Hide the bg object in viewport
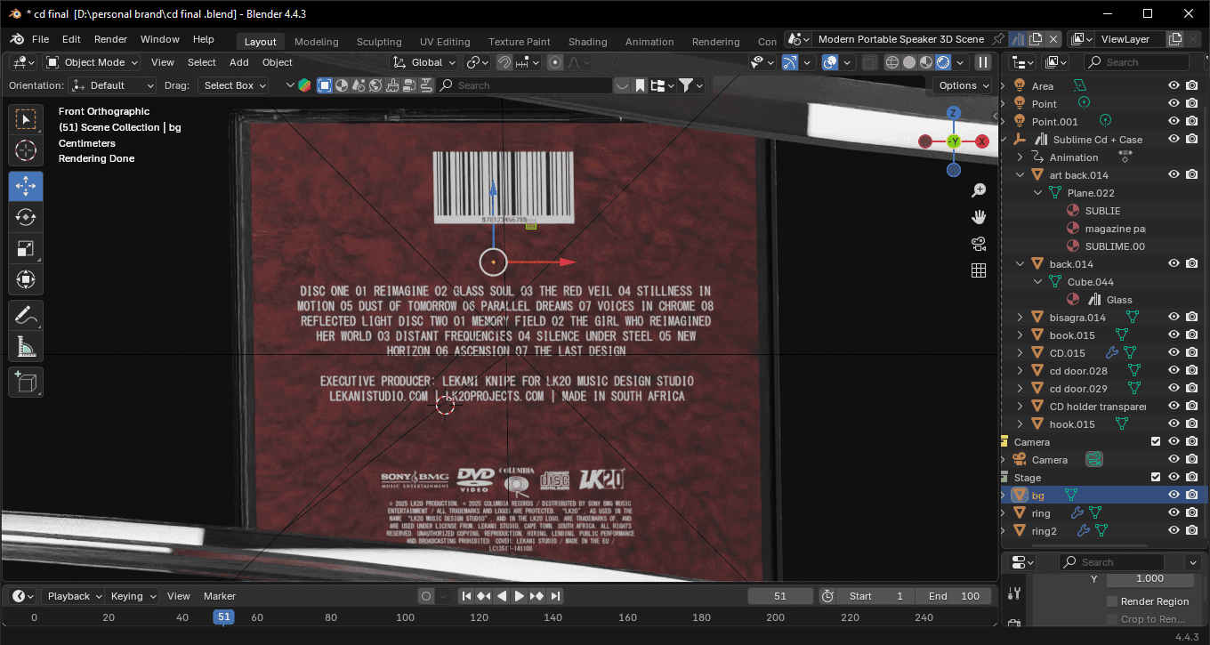The width and height of the screenshot is (1210, 645). [1174, 495]
